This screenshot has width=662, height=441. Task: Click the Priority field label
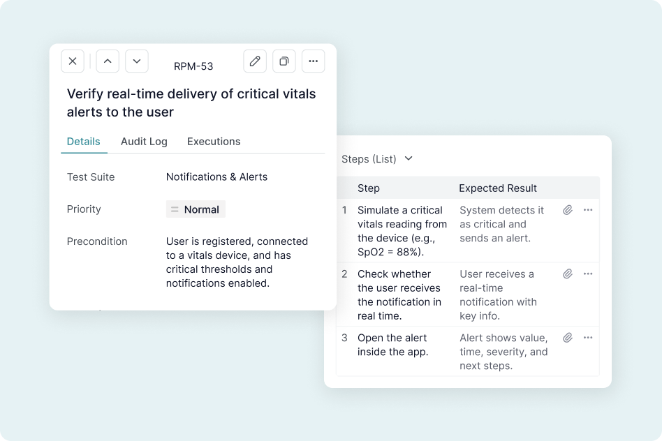click(84, 209)
